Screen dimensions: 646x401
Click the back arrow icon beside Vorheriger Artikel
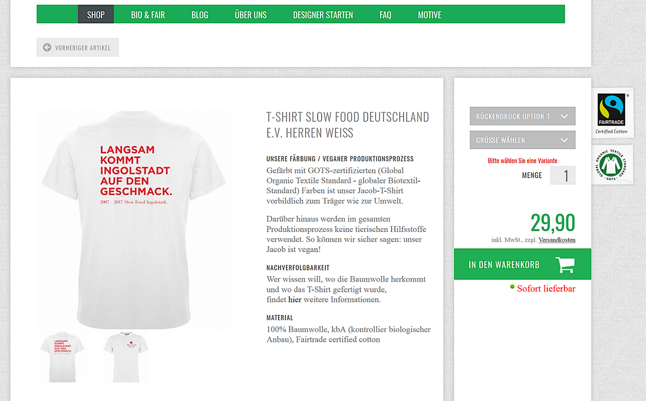[47, 47]
